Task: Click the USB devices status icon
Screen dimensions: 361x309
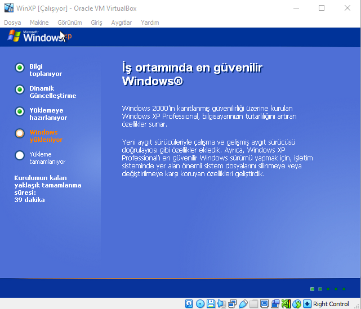Action: pos(243,304)
